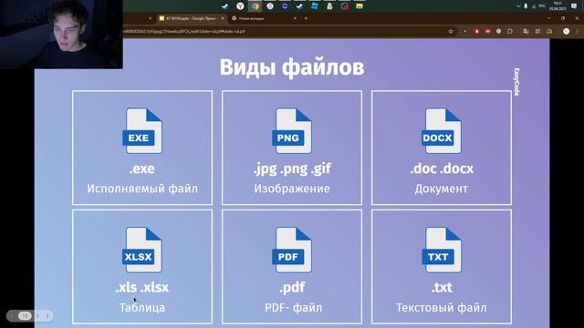Viewport: 584px width, 328px height.
Task: Click the title Виды файлов
Action: coord(292,67)
